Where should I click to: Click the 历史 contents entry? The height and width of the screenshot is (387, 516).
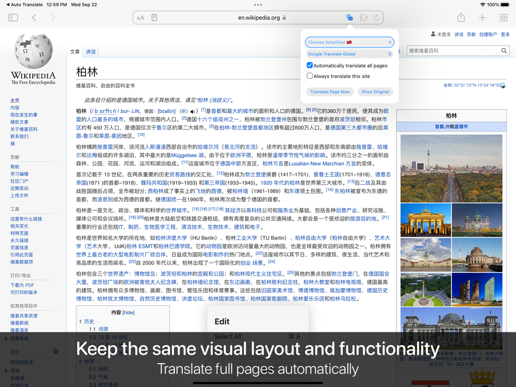pyautogui.click(x=89, y=322)
